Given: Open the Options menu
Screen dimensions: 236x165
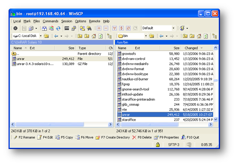Looking at the screenshot, I should [x=81, y=21].
